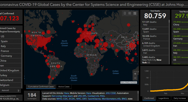Screen dimensions: 188x102
Task: Show the map legend list icon
Action: [x=130, y=13]
